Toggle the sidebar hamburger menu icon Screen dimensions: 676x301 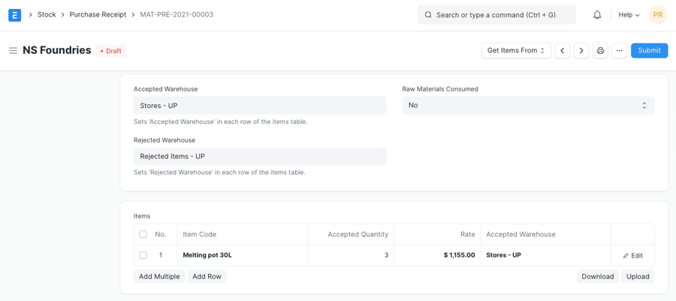coord(13,51)
